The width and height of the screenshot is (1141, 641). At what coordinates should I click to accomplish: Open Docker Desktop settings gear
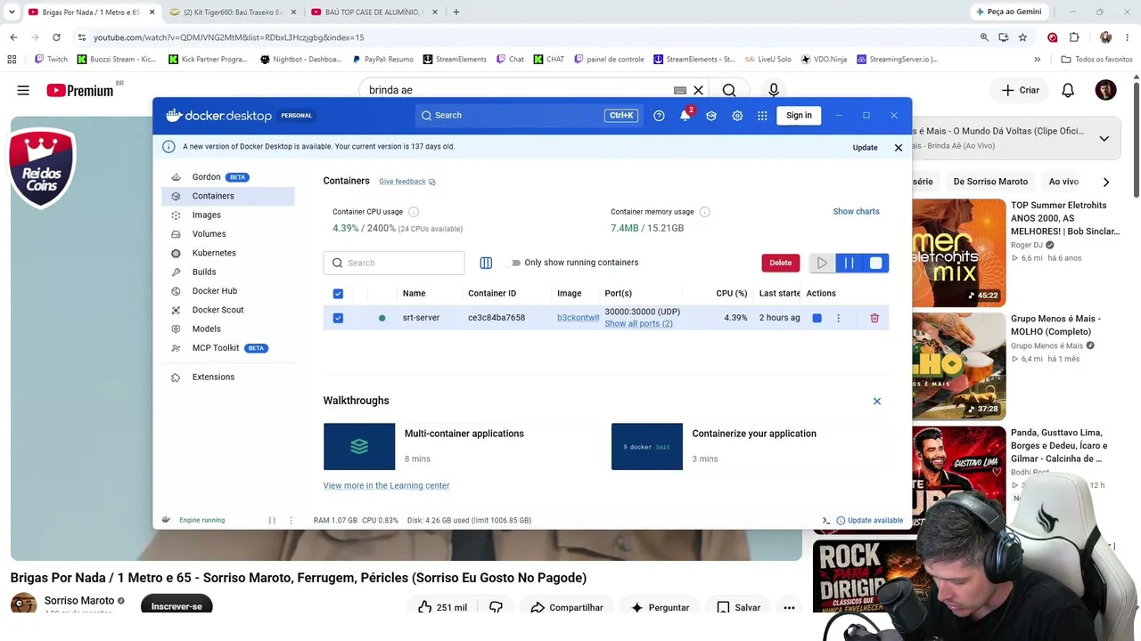737,116
